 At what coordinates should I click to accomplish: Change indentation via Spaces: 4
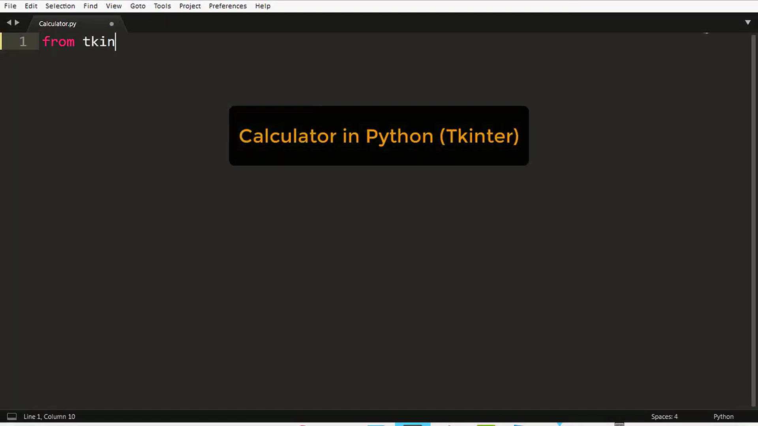click(x=664, y=417)
